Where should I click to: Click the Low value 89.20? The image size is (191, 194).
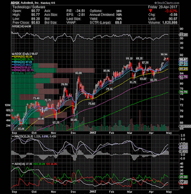point(35,18)
